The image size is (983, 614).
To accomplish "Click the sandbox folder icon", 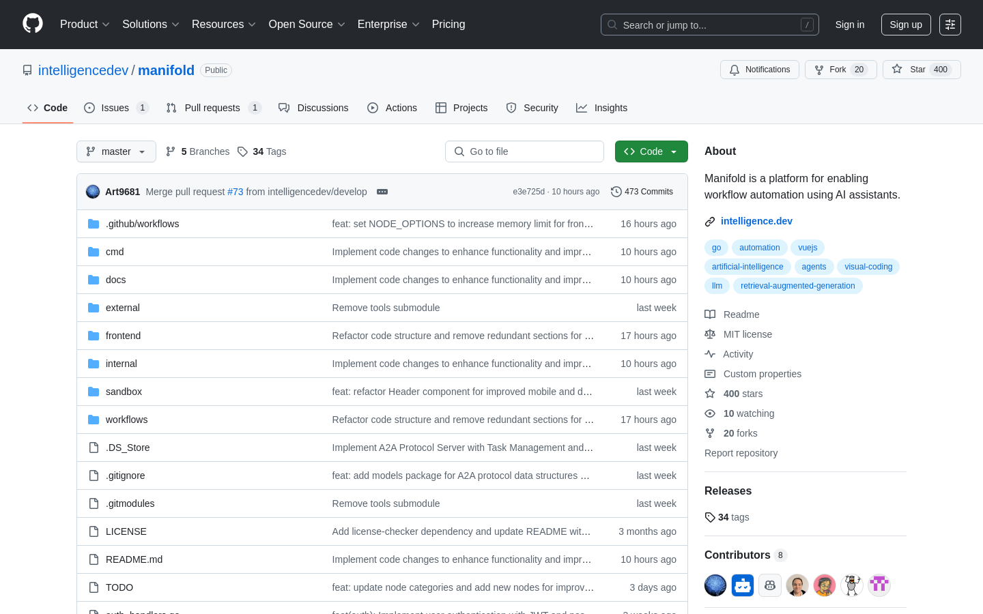I will tap(94, 392).
